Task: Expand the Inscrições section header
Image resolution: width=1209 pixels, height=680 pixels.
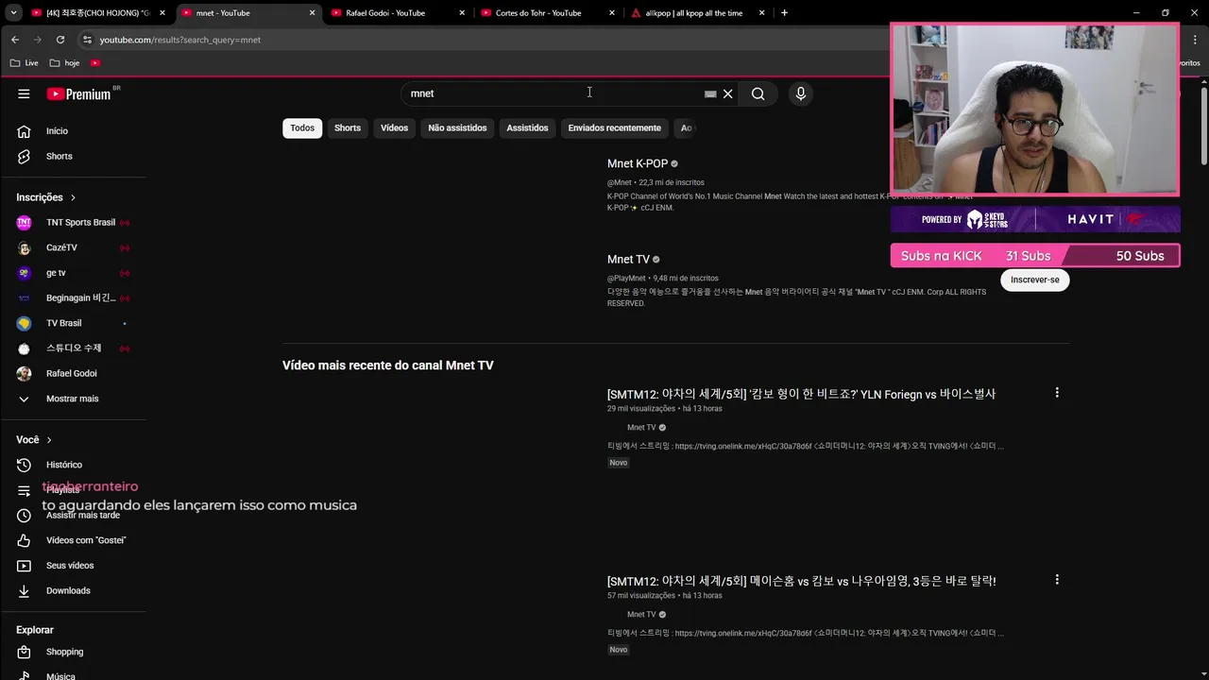Action: [x=46, y=197]
